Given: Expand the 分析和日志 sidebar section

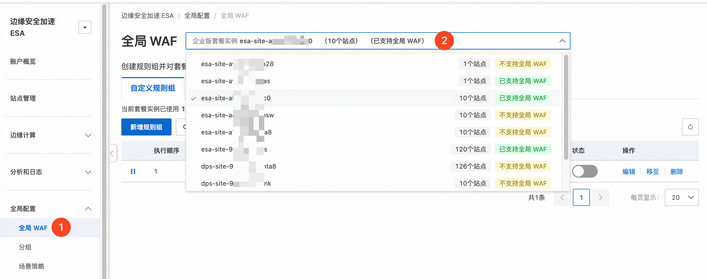Looking at the screenshot, I should click(50, 172).
